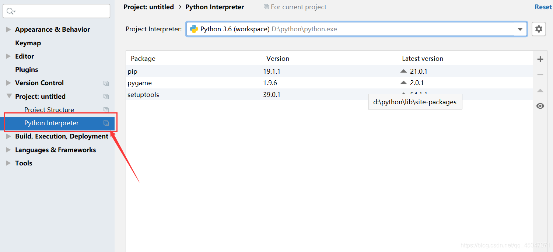553x252 pixels.
Task: Click the Python logo in the interpreter selector
Action: click(193, 29)
